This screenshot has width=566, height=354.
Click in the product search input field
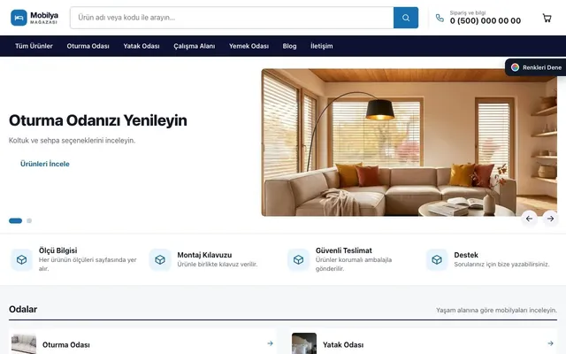[x=232, y=18]
